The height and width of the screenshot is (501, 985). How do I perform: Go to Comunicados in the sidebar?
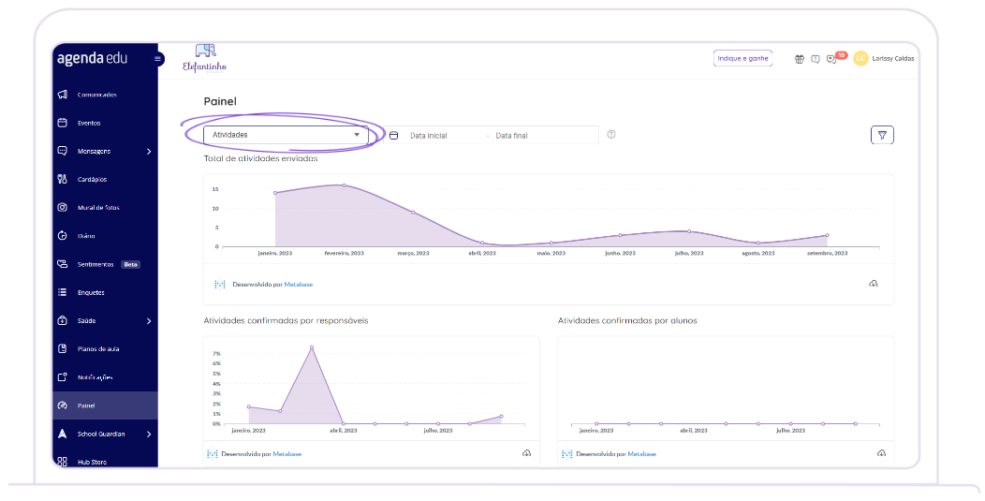(96, 95)
